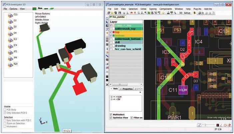
Task: Toggle soldermask_top layer checkbox
Action: [111, 29]
